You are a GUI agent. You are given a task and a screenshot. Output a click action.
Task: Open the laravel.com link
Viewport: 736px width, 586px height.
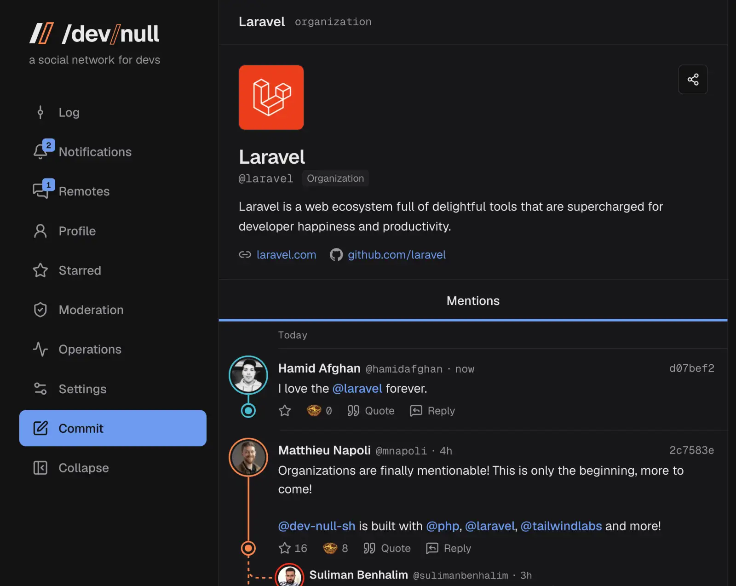[286, 255]
